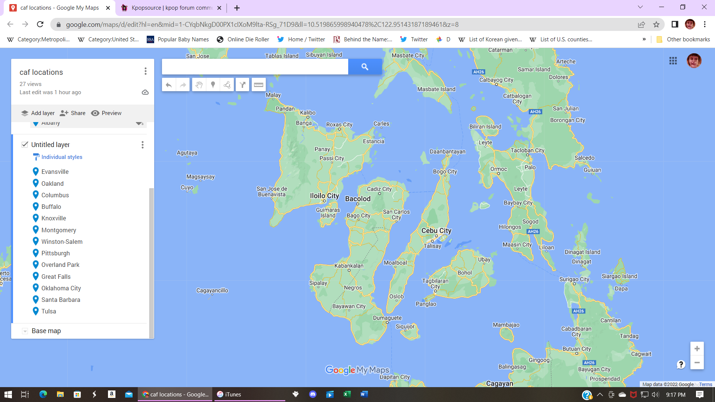Open the Online Die Roller bookmark
Viewport: 715px width, 402px height.
[243, 39]
